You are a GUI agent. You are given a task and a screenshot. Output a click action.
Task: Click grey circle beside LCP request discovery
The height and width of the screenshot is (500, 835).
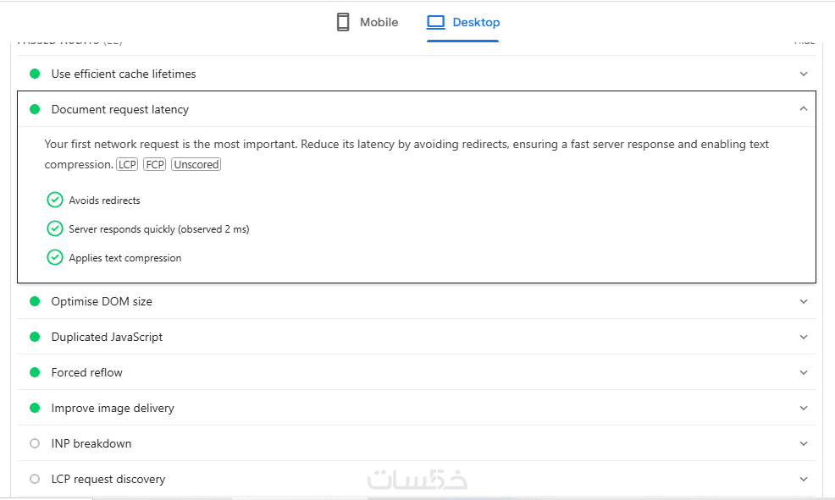(35, 479)
